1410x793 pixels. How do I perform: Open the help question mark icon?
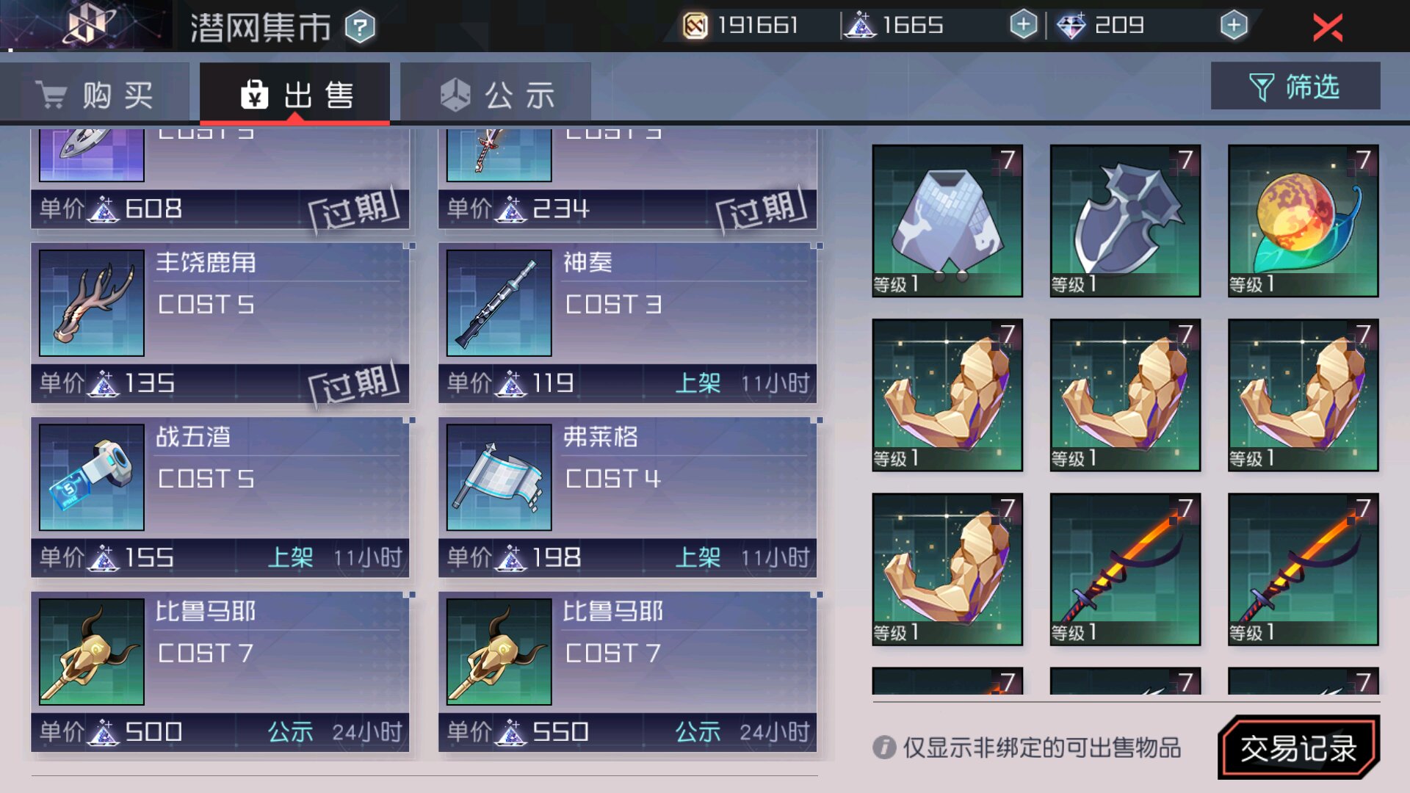[360, 28]
